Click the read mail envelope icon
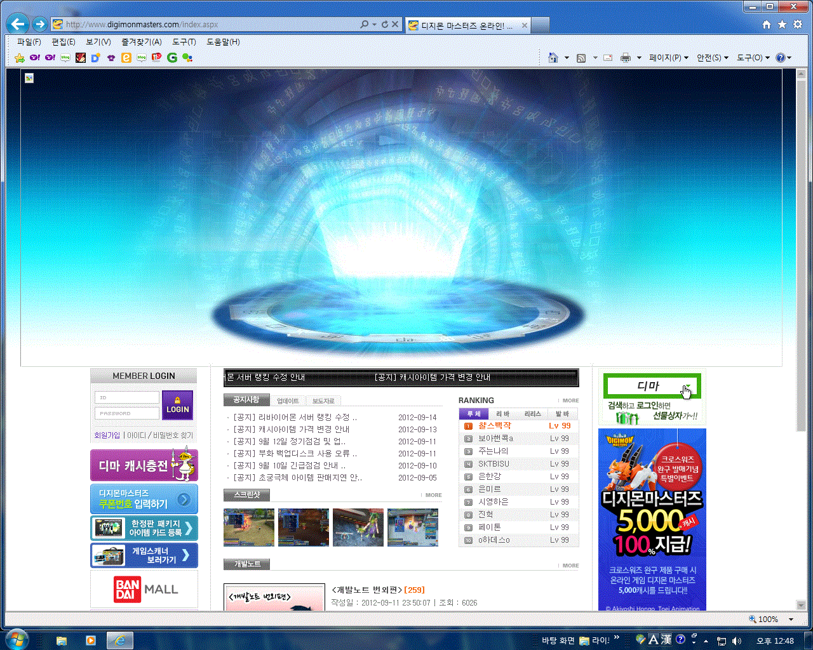Screen dimensions: 813x650 [x=608, y=58]
